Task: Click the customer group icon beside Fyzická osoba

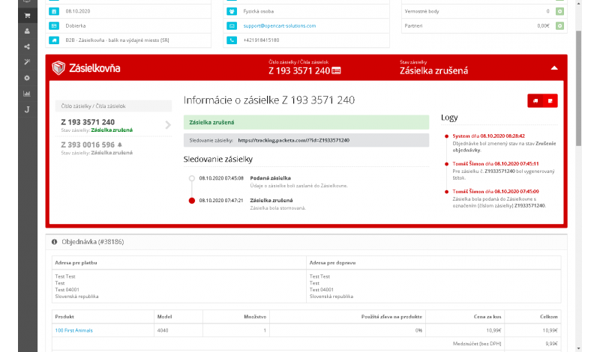Action: (232, 11)
